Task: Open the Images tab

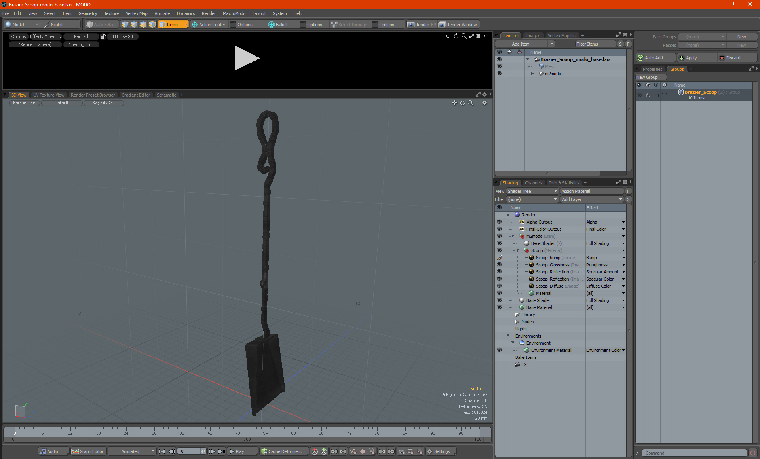Action: (x=533, y=36)
